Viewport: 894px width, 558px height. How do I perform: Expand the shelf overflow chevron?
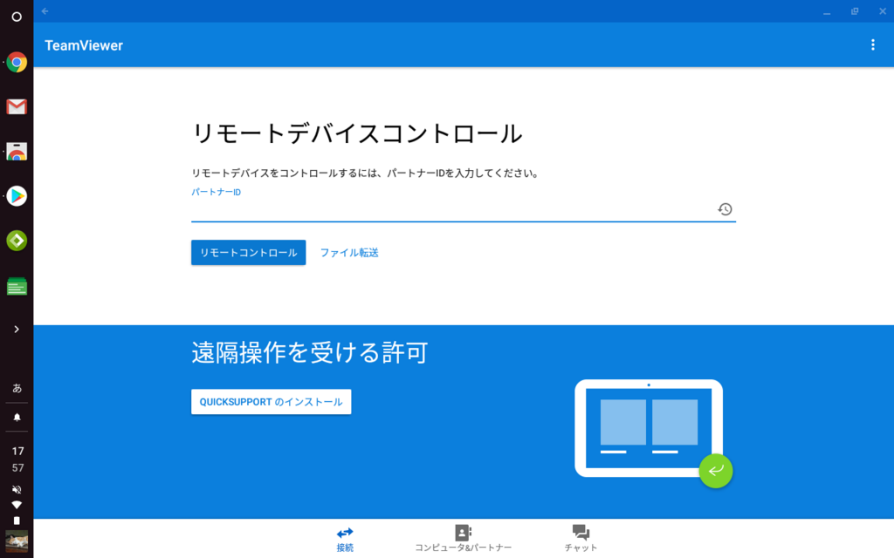17,329
